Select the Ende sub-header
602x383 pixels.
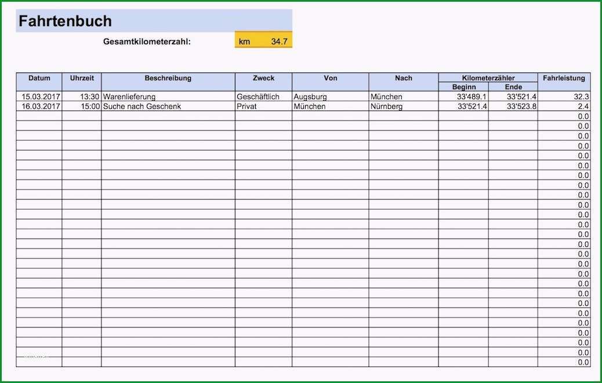513,87
